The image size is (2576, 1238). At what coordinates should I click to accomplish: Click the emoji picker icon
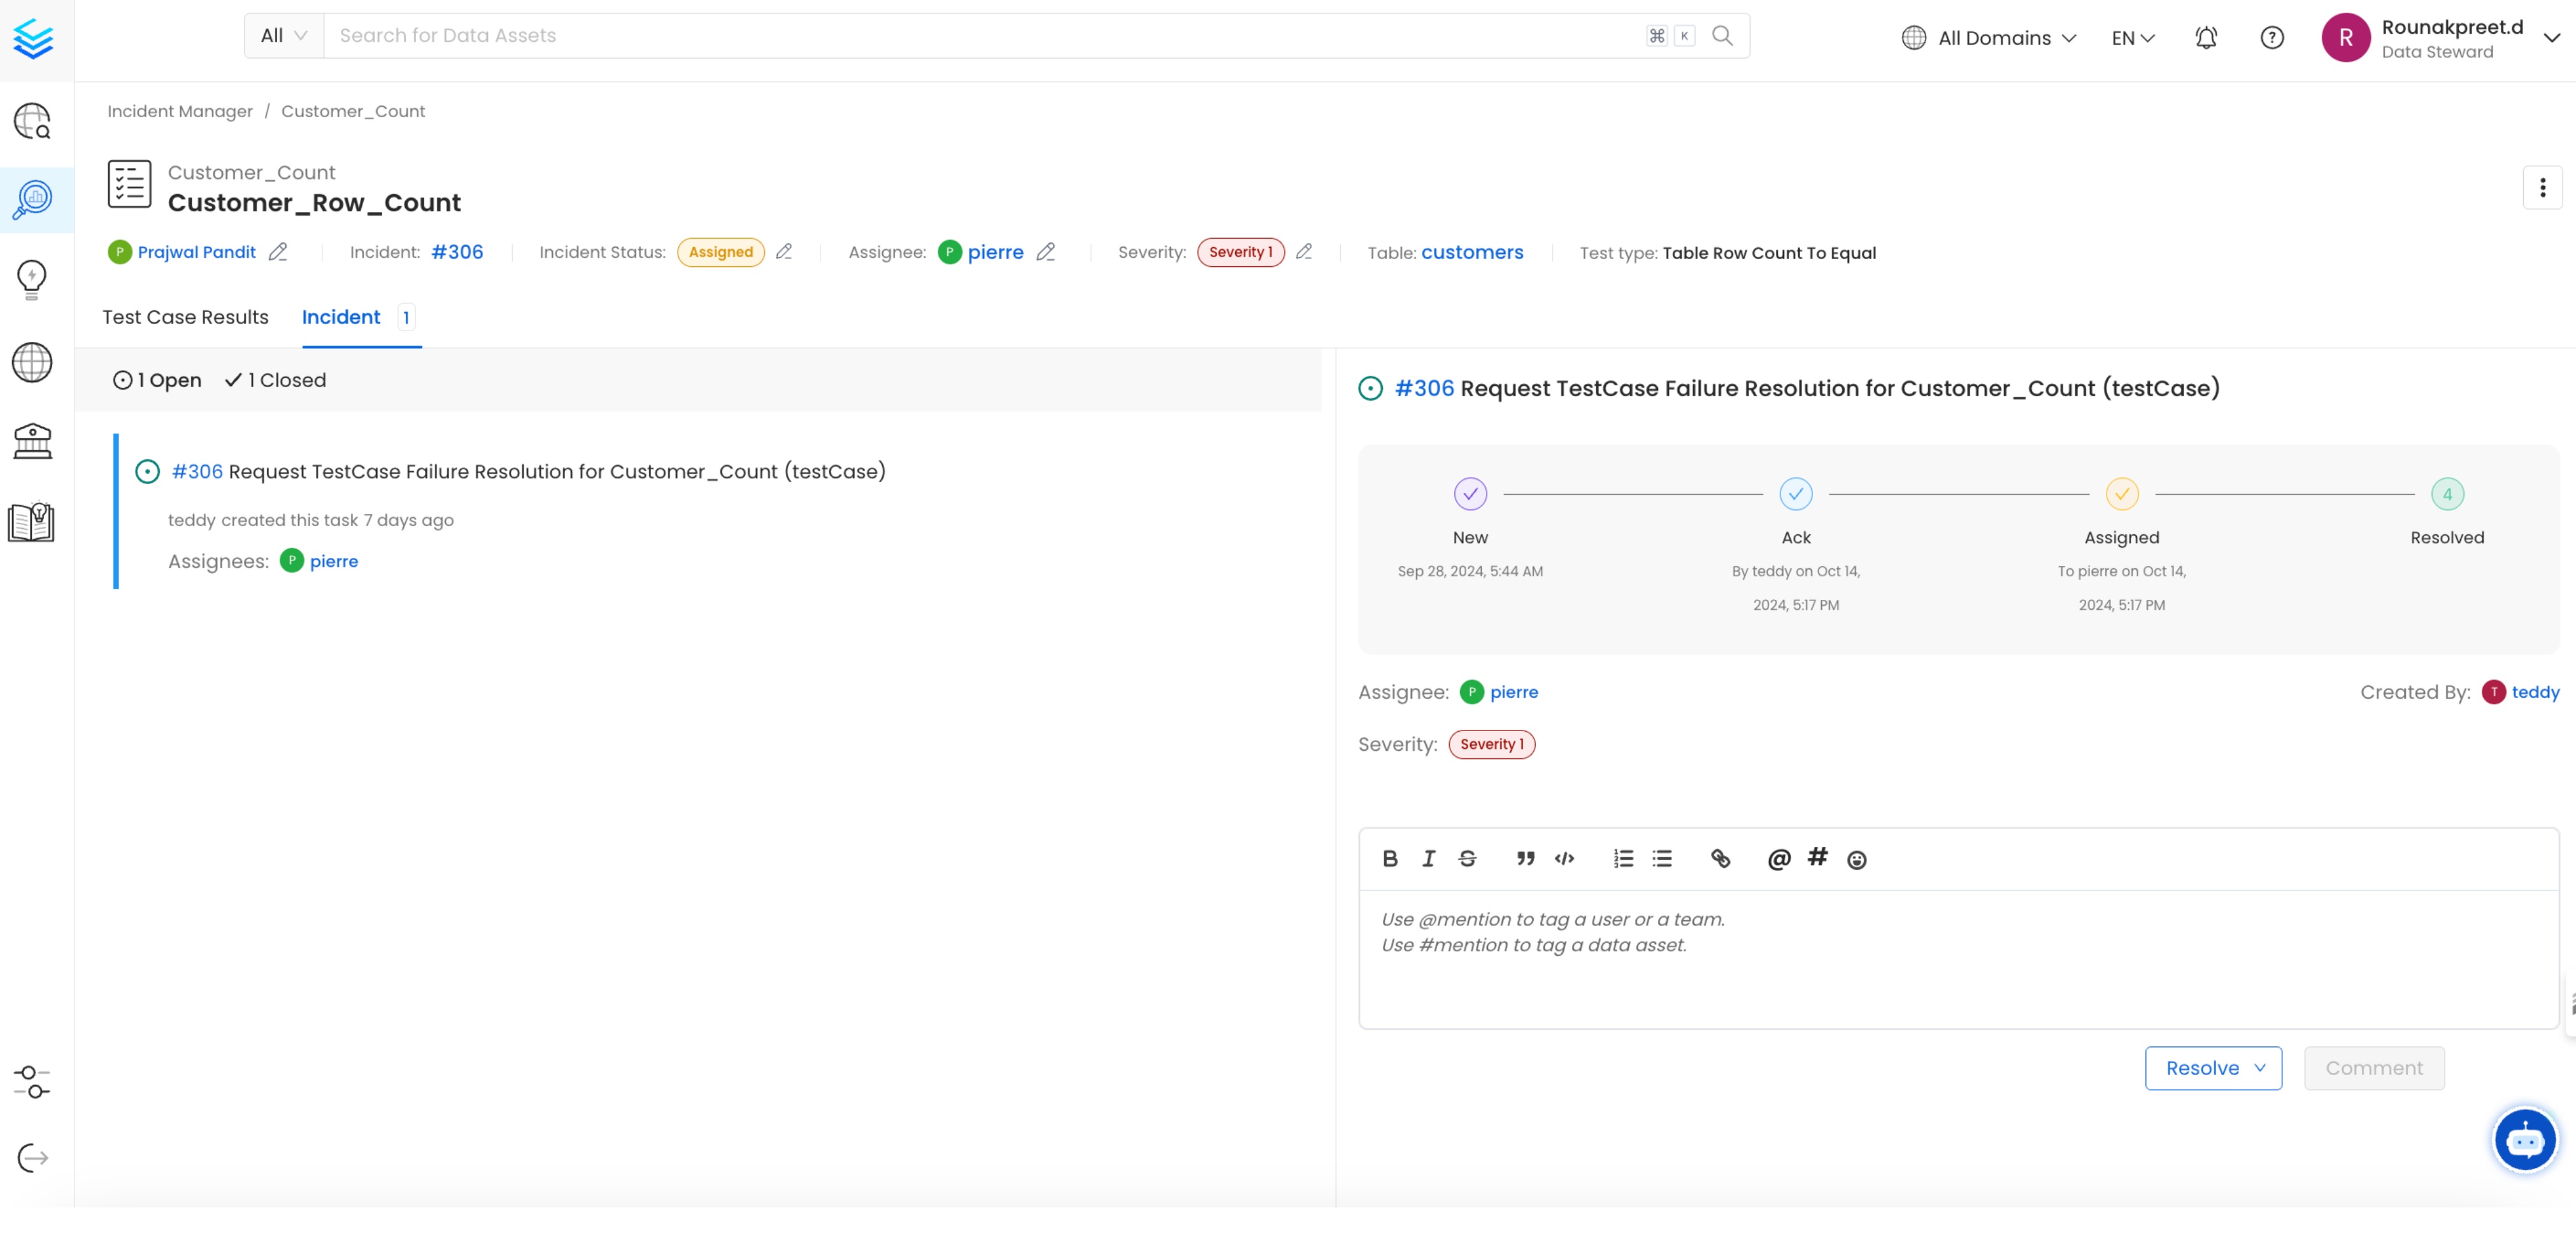[1856, 859]
